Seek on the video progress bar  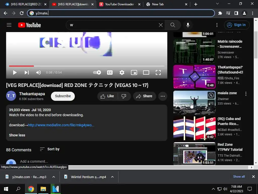(87, 66)
